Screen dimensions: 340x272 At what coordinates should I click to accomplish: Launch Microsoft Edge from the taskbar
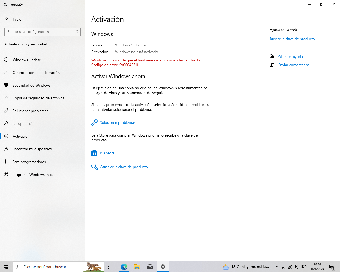pos(124,267)
